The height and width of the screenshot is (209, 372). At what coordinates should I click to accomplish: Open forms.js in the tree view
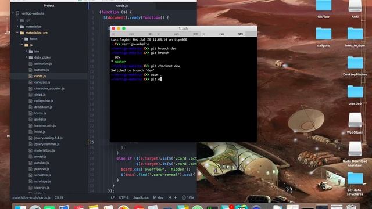pos(40,113)
